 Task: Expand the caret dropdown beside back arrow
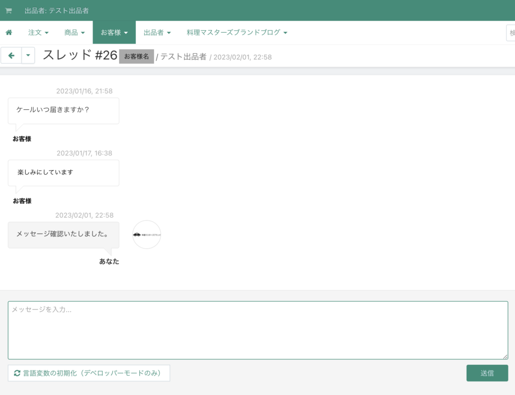pyautogui.click(x=28, y=55)
